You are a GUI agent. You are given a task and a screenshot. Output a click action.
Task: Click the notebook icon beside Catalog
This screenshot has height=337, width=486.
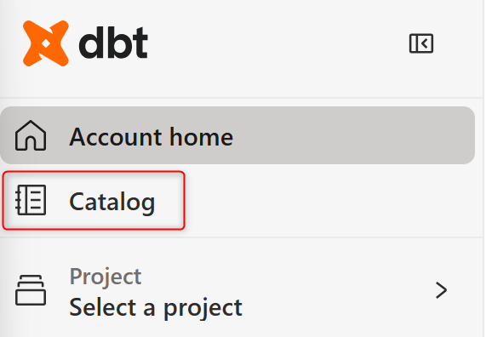click(31, 200)
